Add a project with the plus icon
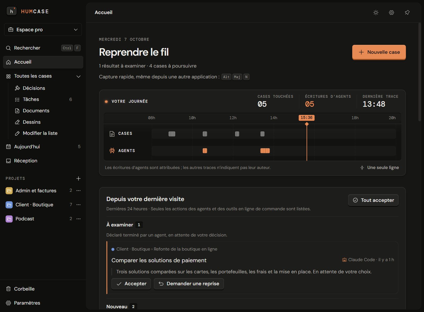The width and height of the screenshot is (424, 312). pos(78,179)
